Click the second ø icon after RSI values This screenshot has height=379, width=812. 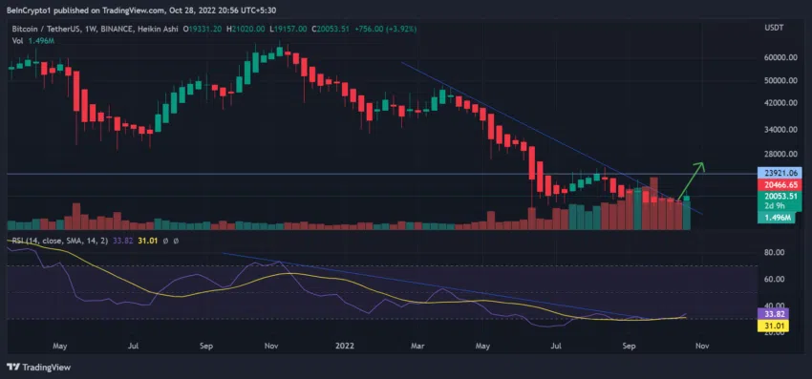[176, 241]
